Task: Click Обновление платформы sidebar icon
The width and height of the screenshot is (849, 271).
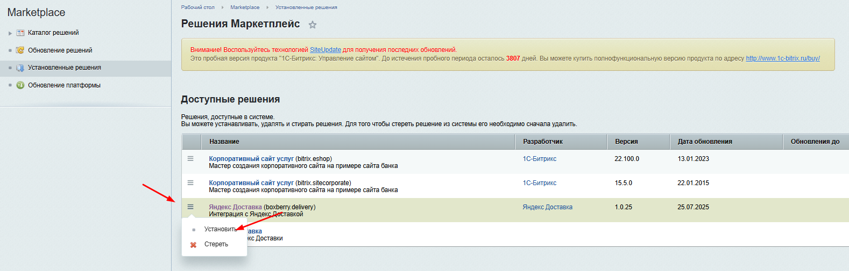Action: (x=20, y=85)
